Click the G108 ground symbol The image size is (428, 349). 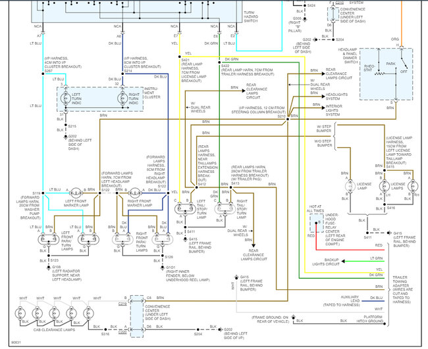pos(49,268)
